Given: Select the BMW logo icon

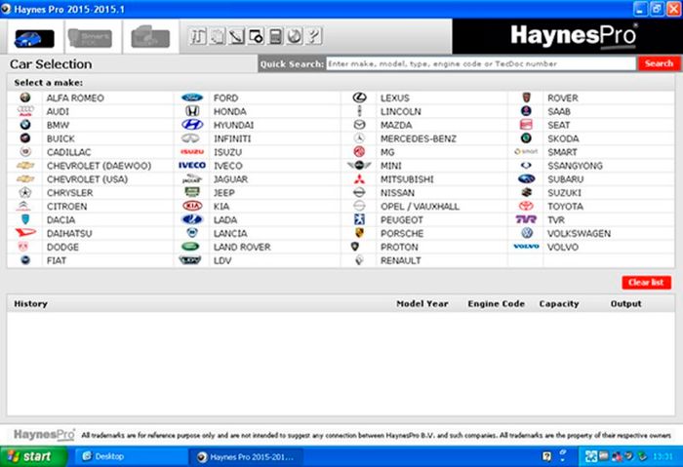Looking at the screenshot, I should tap(25, 125).
